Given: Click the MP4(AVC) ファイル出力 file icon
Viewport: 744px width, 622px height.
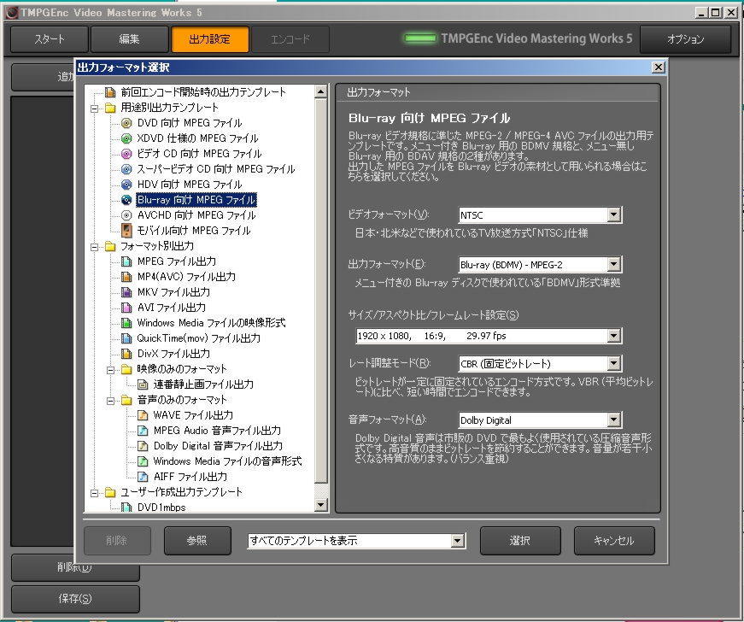Looking at the screenshot, I should (x=126, y=277).
